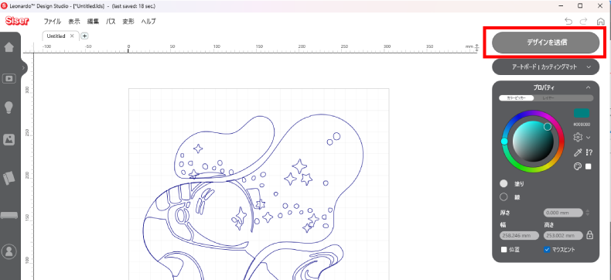The width and height of the screenshot is (611, 280).
Task: Open the ファイル menu
Action: coord(53,22)
